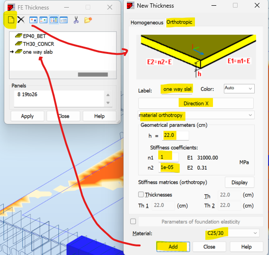This screenshot has width=269, height=255.
Task: Select the full list view icon
Action: [x=64, y=20]
